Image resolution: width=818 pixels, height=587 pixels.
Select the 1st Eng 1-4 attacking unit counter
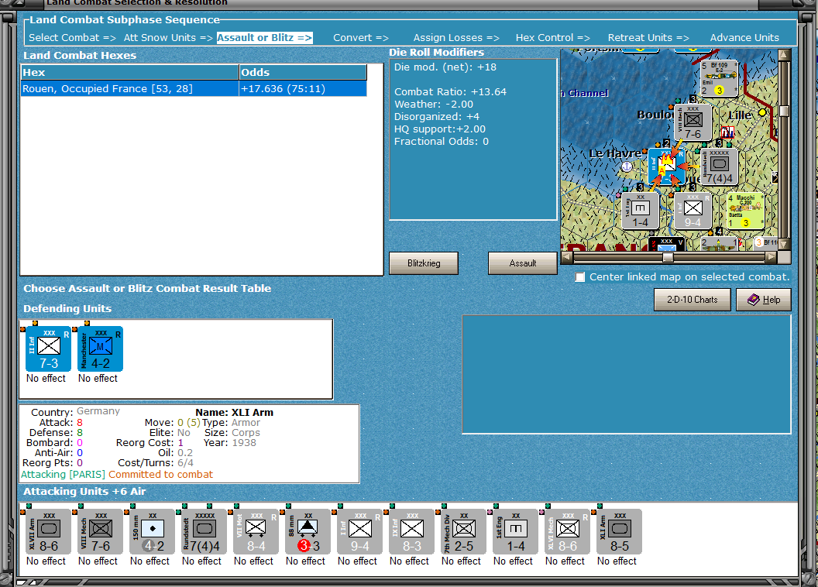click(515, 530)
